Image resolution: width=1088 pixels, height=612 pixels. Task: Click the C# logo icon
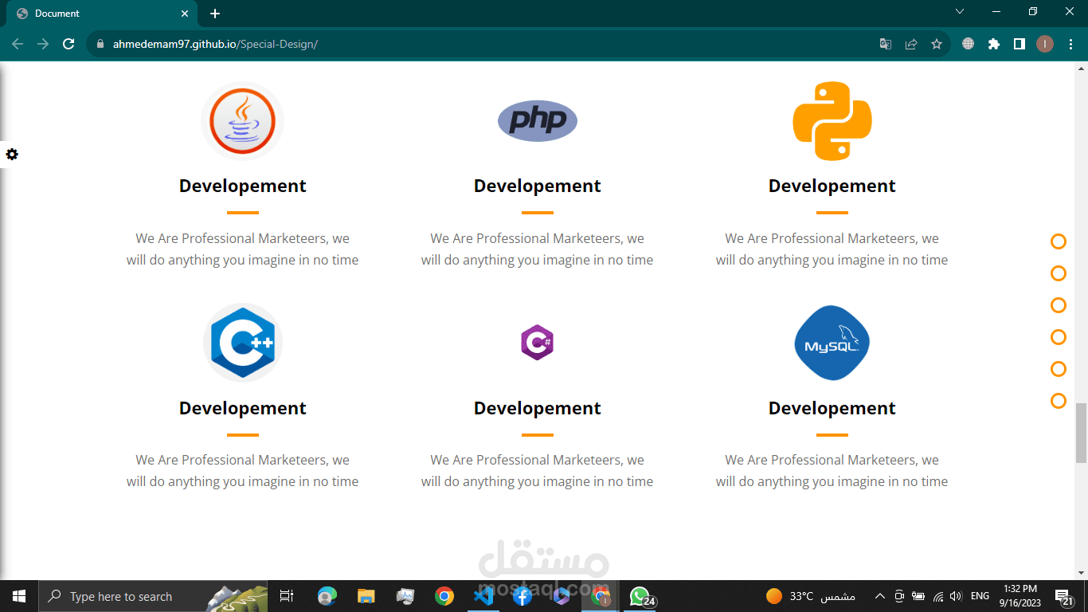[x=538, y=343]
